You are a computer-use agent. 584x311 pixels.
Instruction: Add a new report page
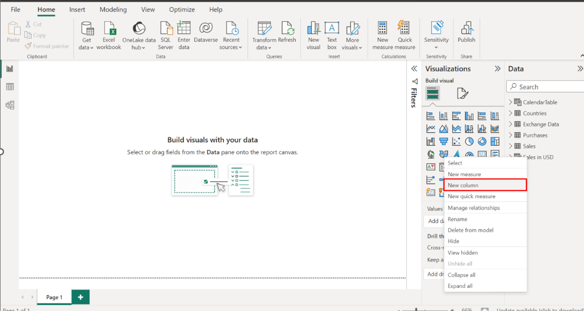tap(80, 297)
